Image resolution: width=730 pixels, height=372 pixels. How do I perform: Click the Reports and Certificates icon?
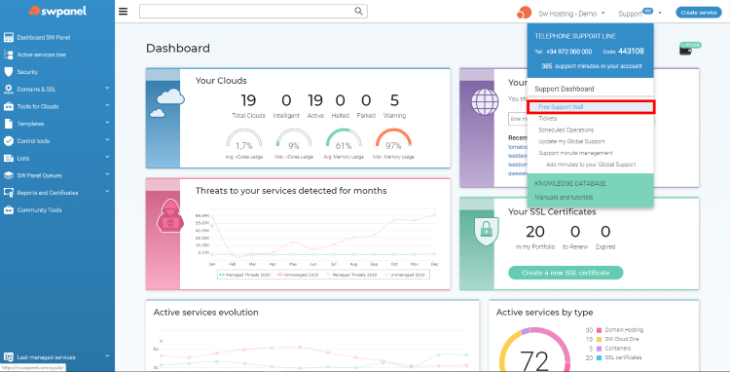(x=9, y=193)
